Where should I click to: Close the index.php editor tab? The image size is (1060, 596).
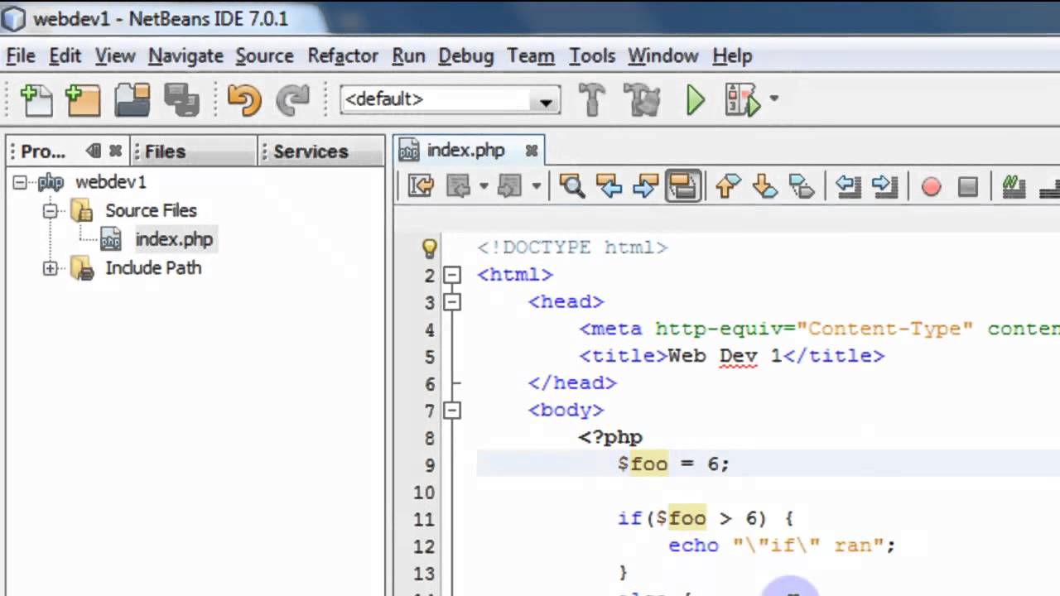(532, 151)
